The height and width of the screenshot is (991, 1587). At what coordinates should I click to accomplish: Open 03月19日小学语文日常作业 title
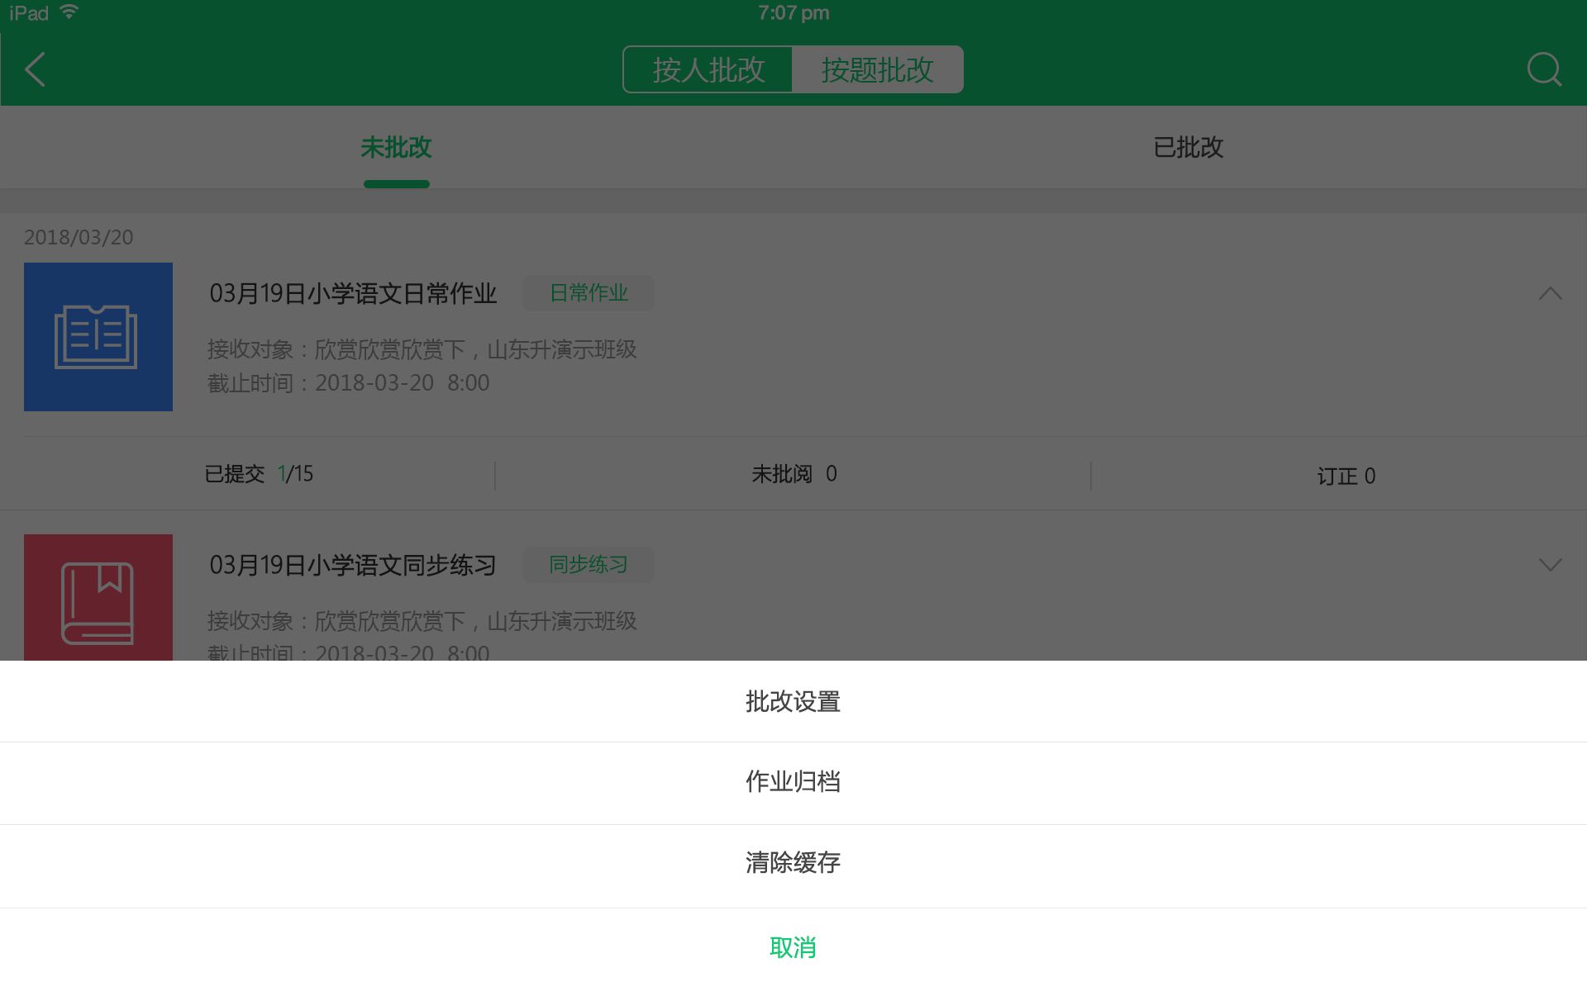353,293
